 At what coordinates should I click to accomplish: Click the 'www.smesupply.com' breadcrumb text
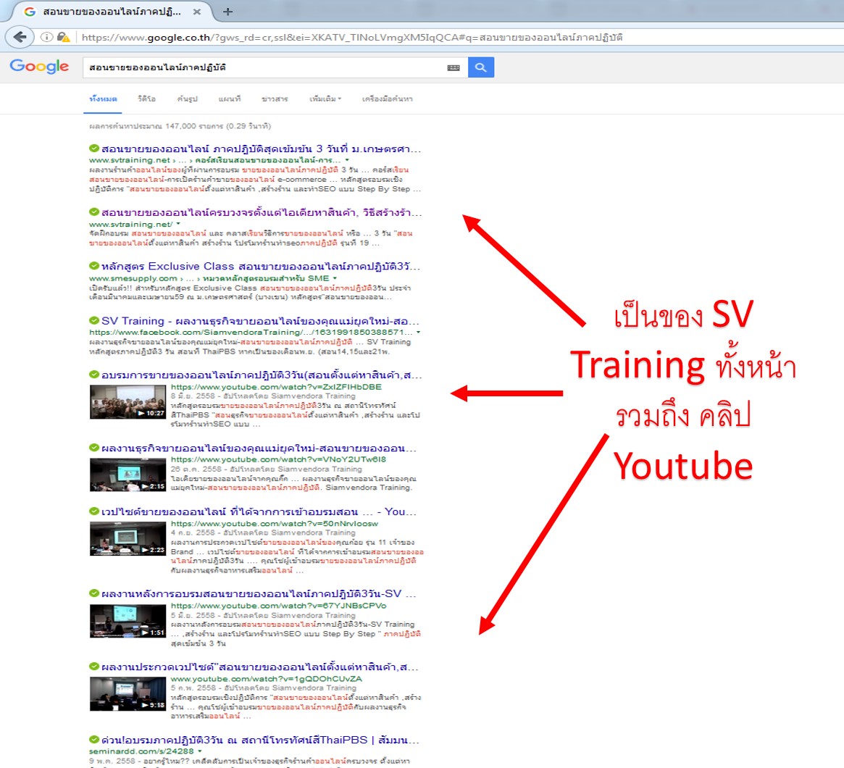(133, 278)
